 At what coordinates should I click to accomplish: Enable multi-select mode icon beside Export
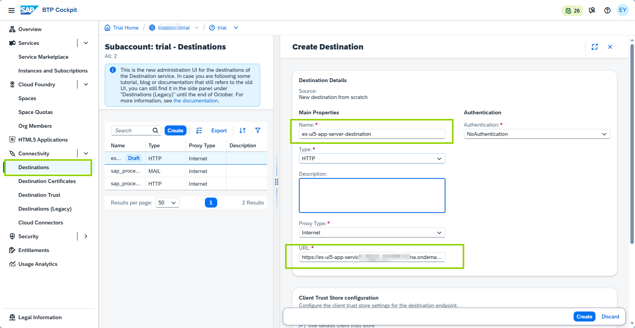(x=199, y=130)
